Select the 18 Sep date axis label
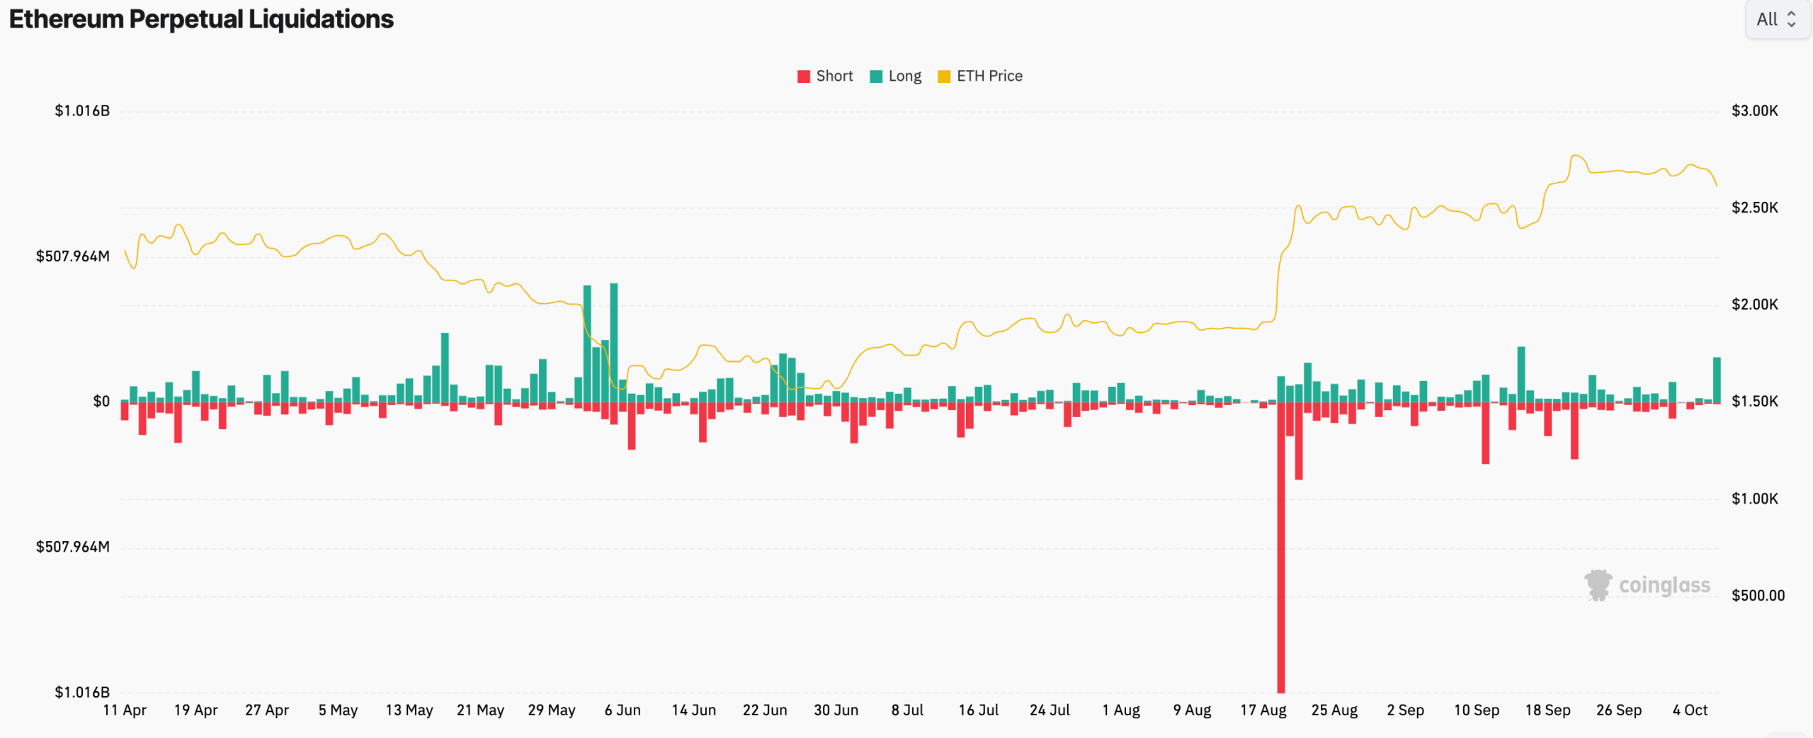The height and width of the screenshot is (738, 1813). click(x=1547, y=710)
